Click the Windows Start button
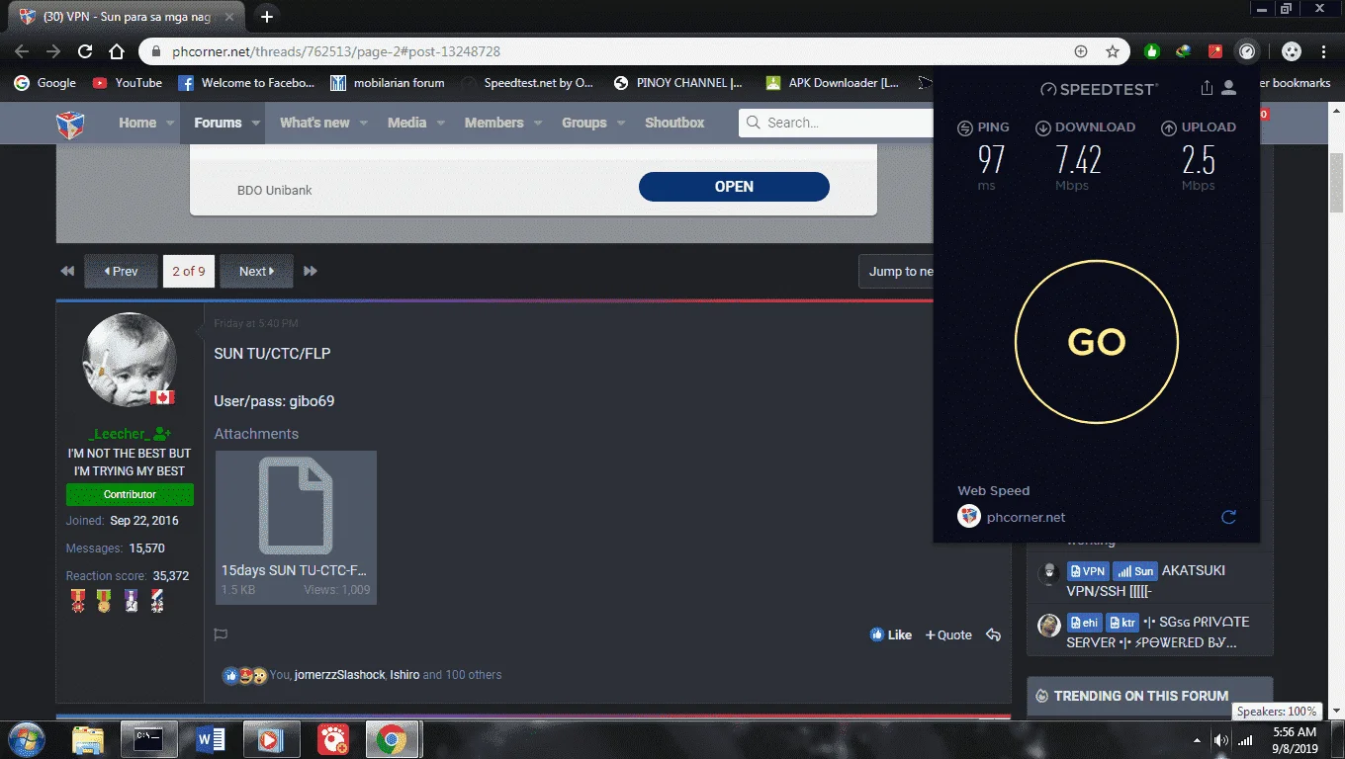This screenshot has height=759, width=1345. point(26,739)
